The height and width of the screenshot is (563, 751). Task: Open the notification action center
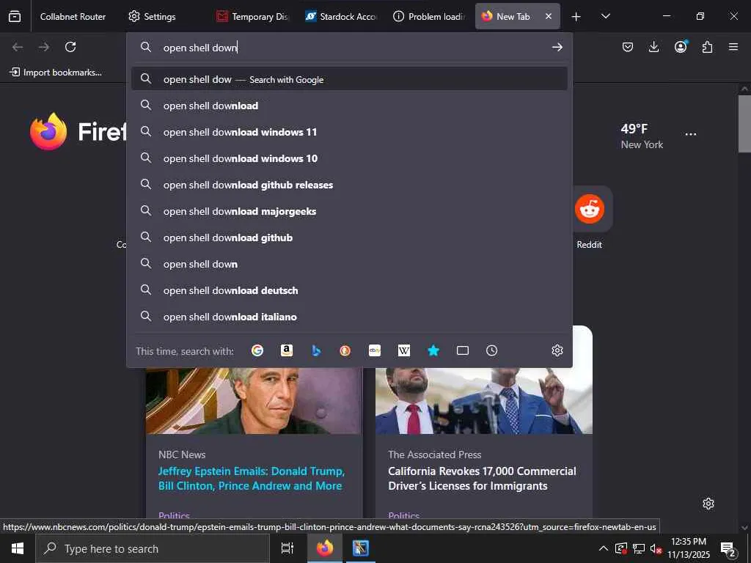[728, 549]
